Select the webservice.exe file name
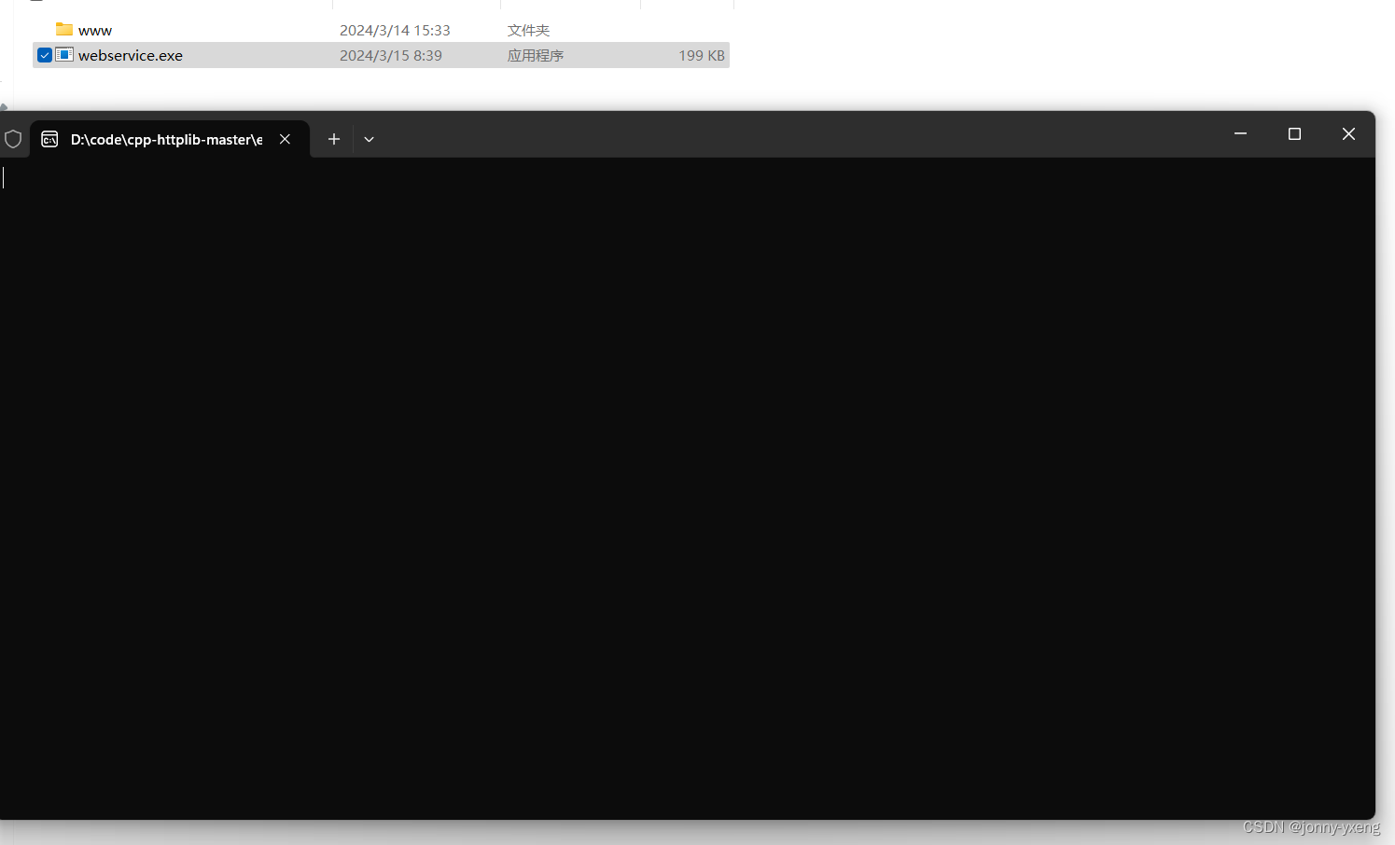Image resolution: width=1395 pixels, height=845 pixels. point(130,55)
